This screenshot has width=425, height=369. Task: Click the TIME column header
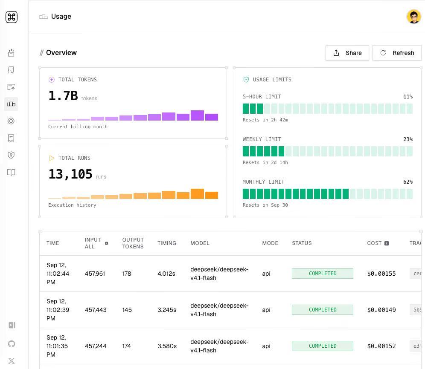(52, 243)
